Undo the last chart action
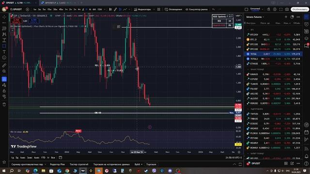 click(214, 9)
